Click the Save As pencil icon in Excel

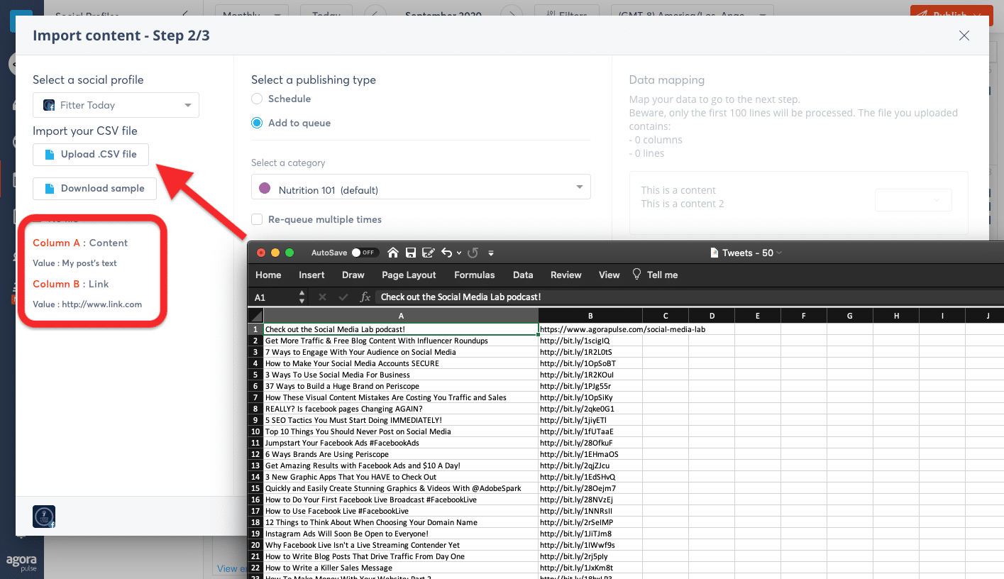pyautogui.click(x=428, y=253)
